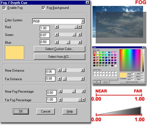Screen dimensions: 147x125
Task: Toggle the Fog Background checkbox
Action: [x=43, y=8]
